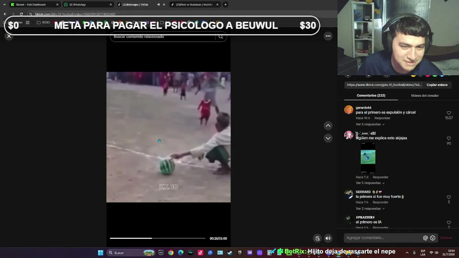This screenshot has height=258, width=459.
Task: Click gerardo66's avatar
Action: (x=349, y=110)
